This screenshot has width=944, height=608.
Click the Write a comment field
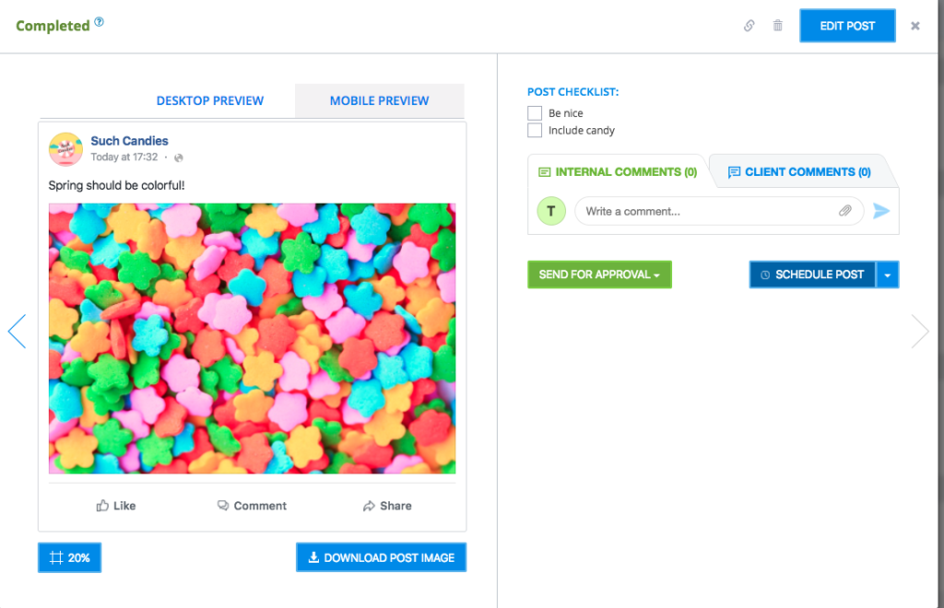pos(705,211)
